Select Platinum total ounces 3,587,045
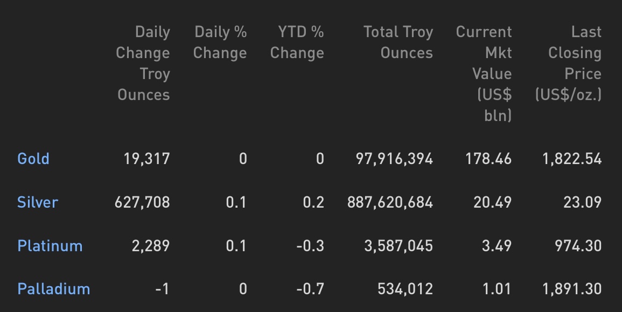Image resolution: width=622 pixels, height=312 pixels. (x=399, y=246)
